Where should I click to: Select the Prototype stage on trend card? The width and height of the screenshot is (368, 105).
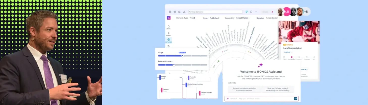click(307, 57)
